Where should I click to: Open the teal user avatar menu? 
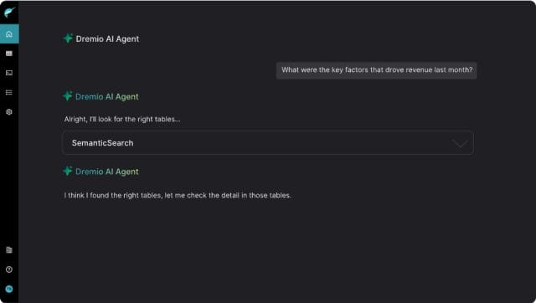[9, 289]
